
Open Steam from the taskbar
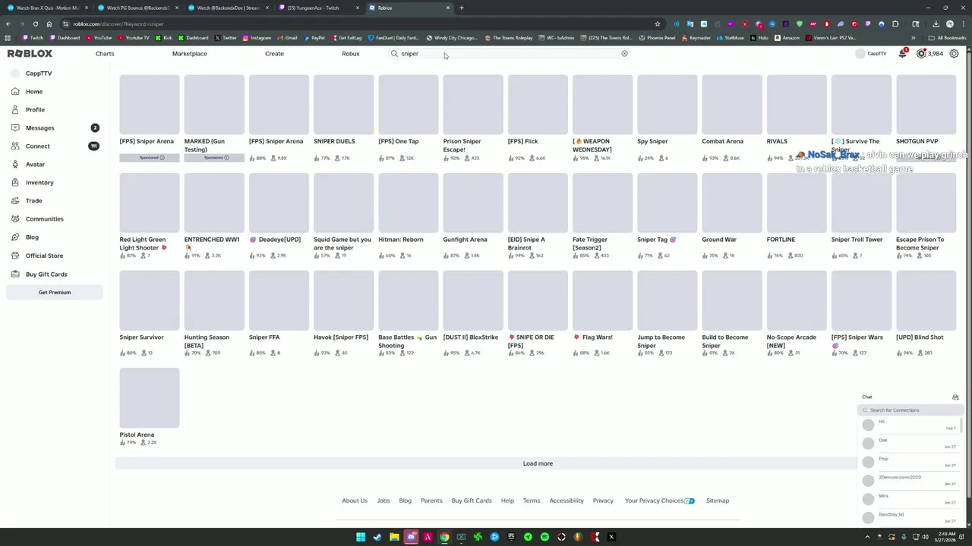click(x=377, y=537)
